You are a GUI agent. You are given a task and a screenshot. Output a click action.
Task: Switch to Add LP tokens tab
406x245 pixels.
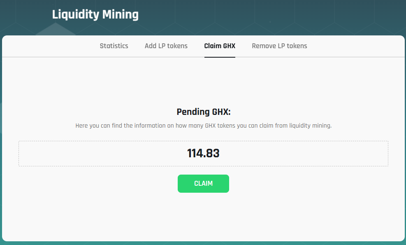pos(166,46)
